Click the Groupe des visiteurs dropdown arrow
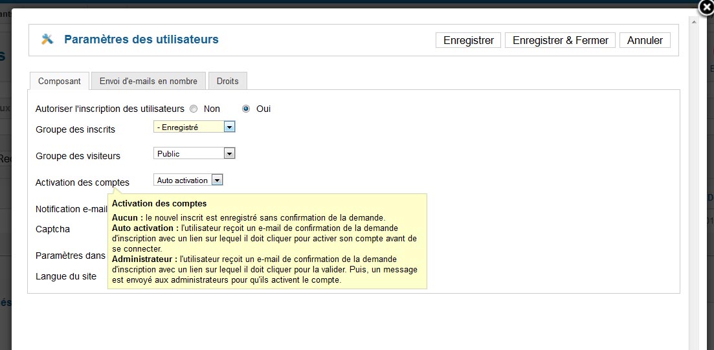The image size is (714, 350). (230, 154)
